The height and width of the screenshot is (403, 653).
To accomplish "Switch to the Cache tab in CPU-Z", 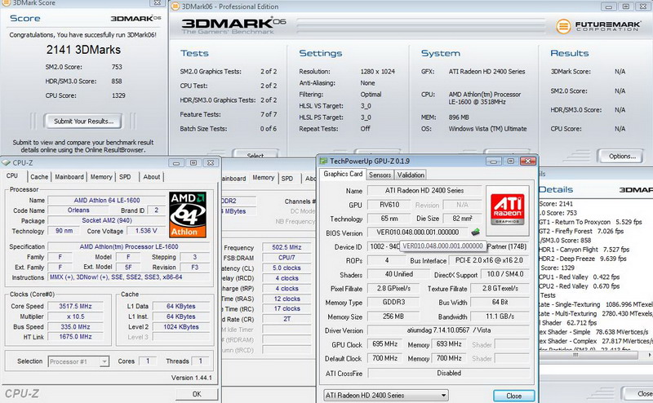I will click(39, 177).
